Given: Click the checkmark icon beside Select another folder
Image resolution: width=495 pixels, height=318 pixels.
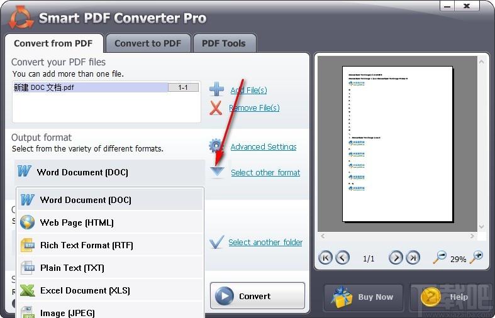Looking at the screenshot, I should 216,242.
